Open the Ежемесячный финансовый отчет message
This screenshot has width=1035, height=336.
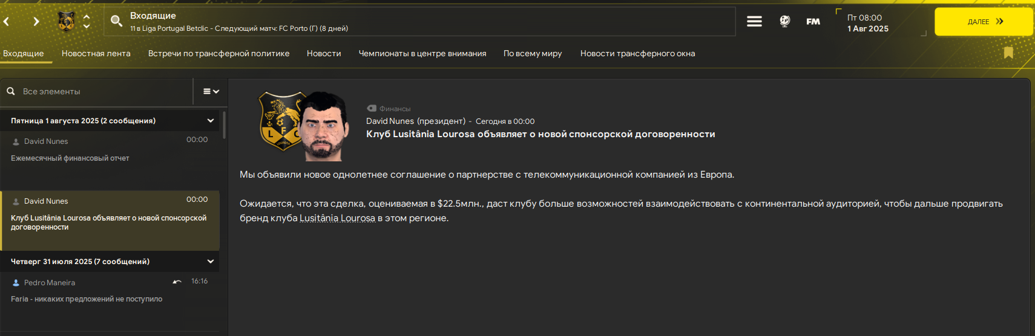(x=110, y=160)
